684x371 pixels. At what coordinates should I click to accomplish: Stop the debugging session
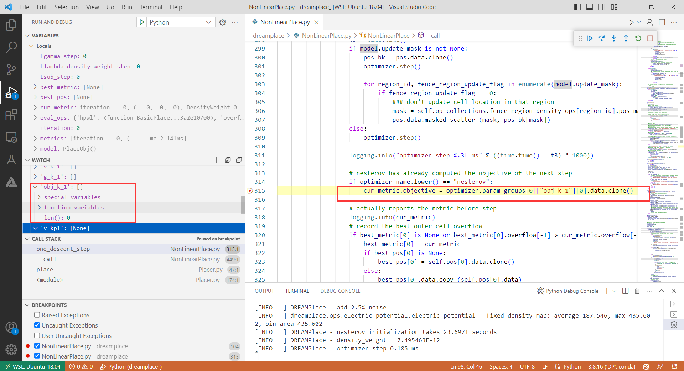point(650,38)
